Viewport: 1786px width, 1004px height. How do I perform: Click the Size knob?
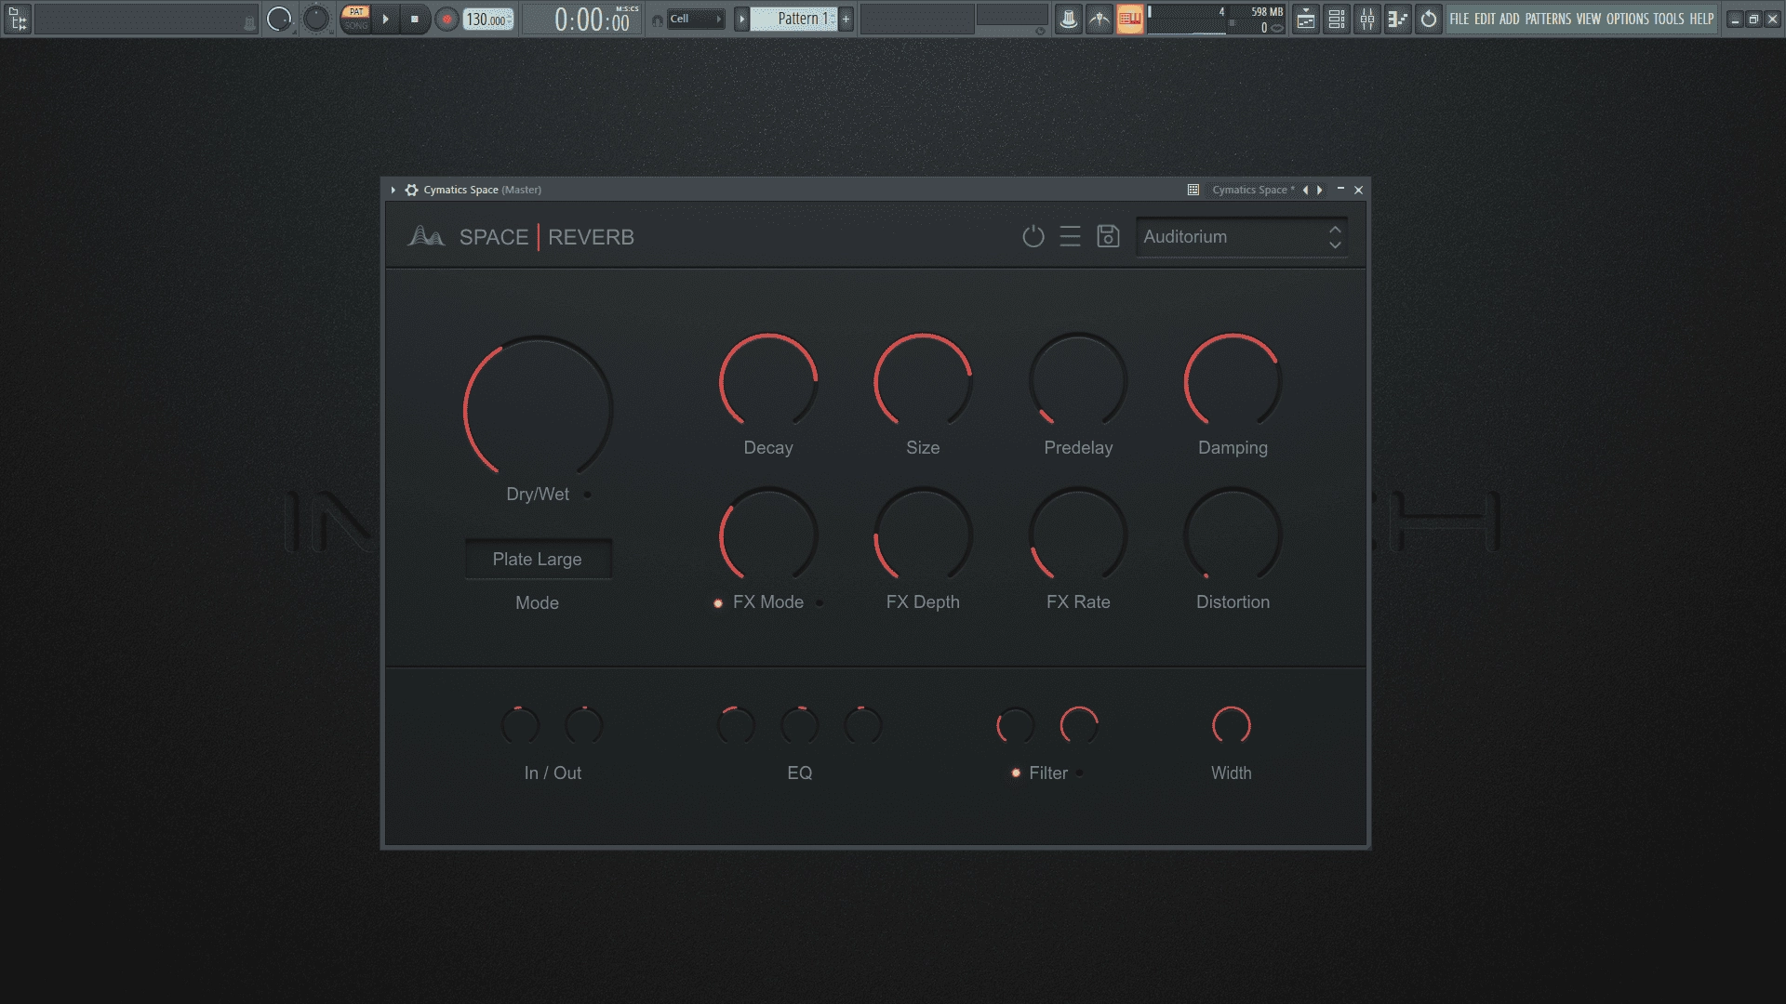tap(923, 381)
